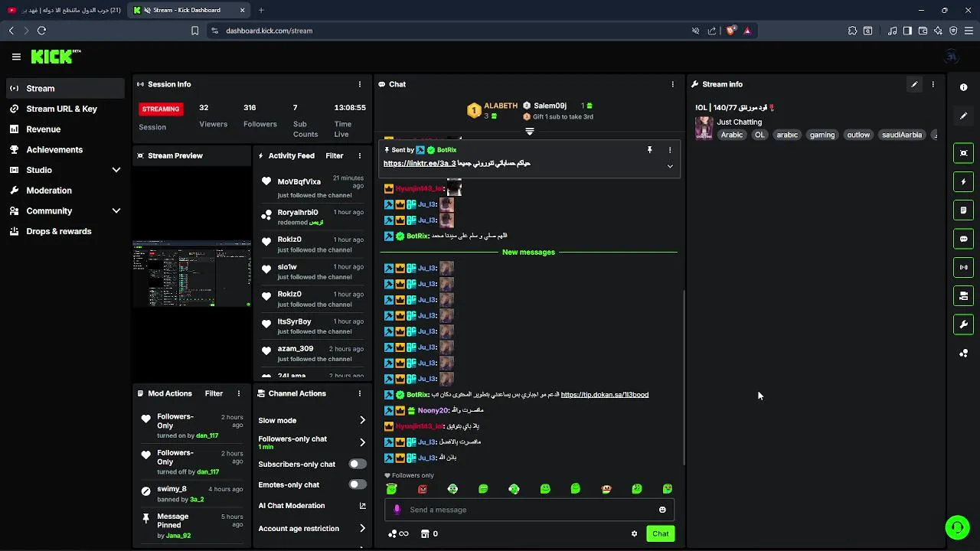Open chat settings gear icon
The width and height of the screenshot is (980, 551).
(634, 534)
